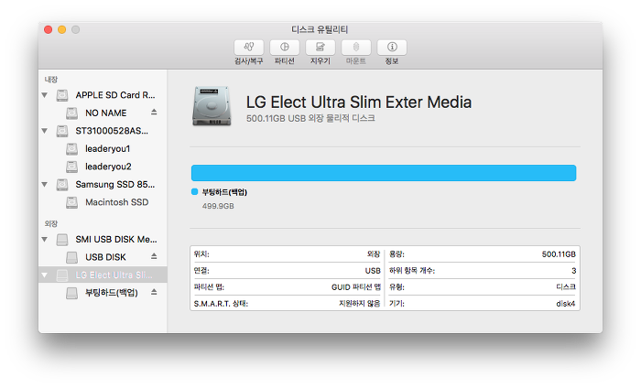Image resolution: width=641 pixels, height=388 pixels.
Task: Click the 500.11GB capacity value in table
Action: [x=559, y=254]
